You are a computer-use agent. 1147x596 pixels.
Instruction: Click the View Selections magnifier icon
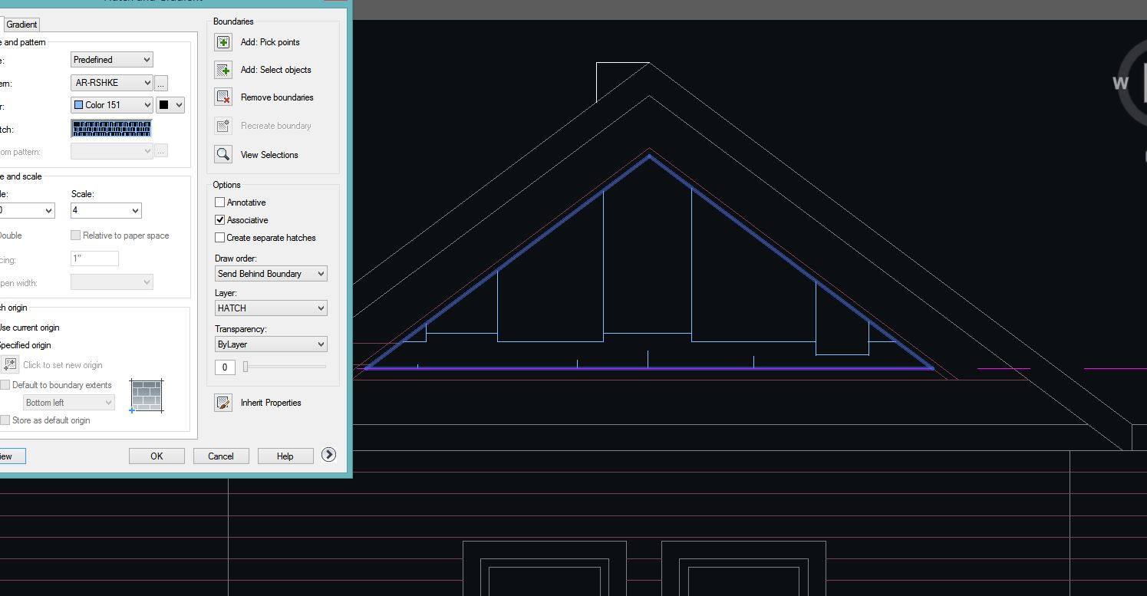(223, 155)
